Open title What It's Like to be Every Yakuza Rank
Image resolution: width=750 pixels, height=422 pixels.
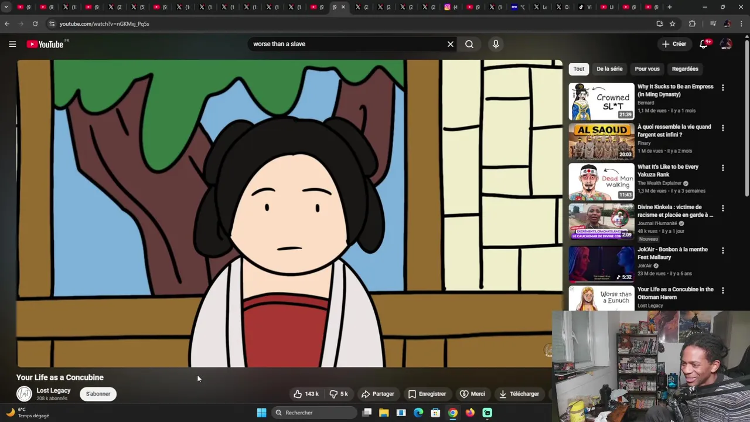[668, 171]
